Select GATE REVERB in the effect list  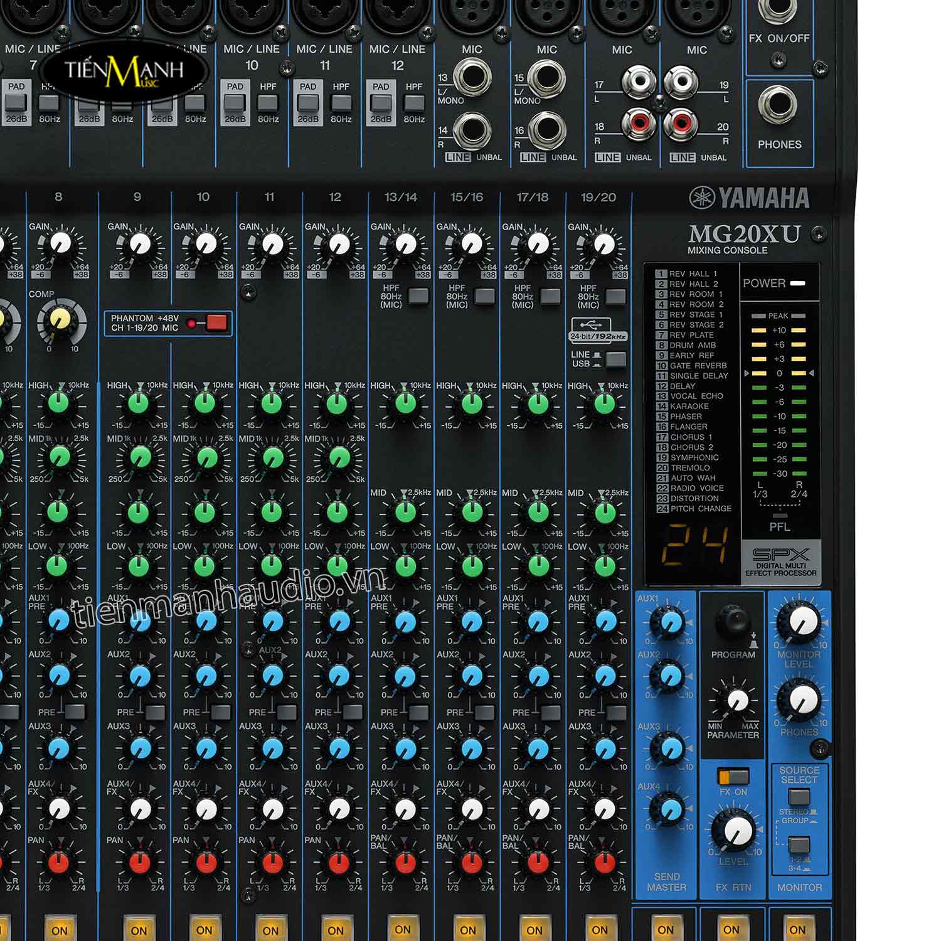tap(691, 366)
